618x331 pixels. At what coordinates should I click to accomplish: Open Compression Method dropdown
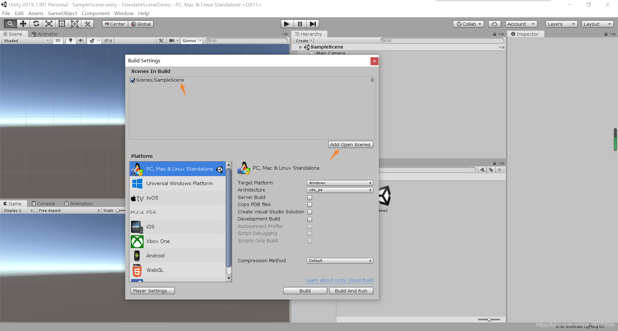pyautogui.click(x=340, y=261)
